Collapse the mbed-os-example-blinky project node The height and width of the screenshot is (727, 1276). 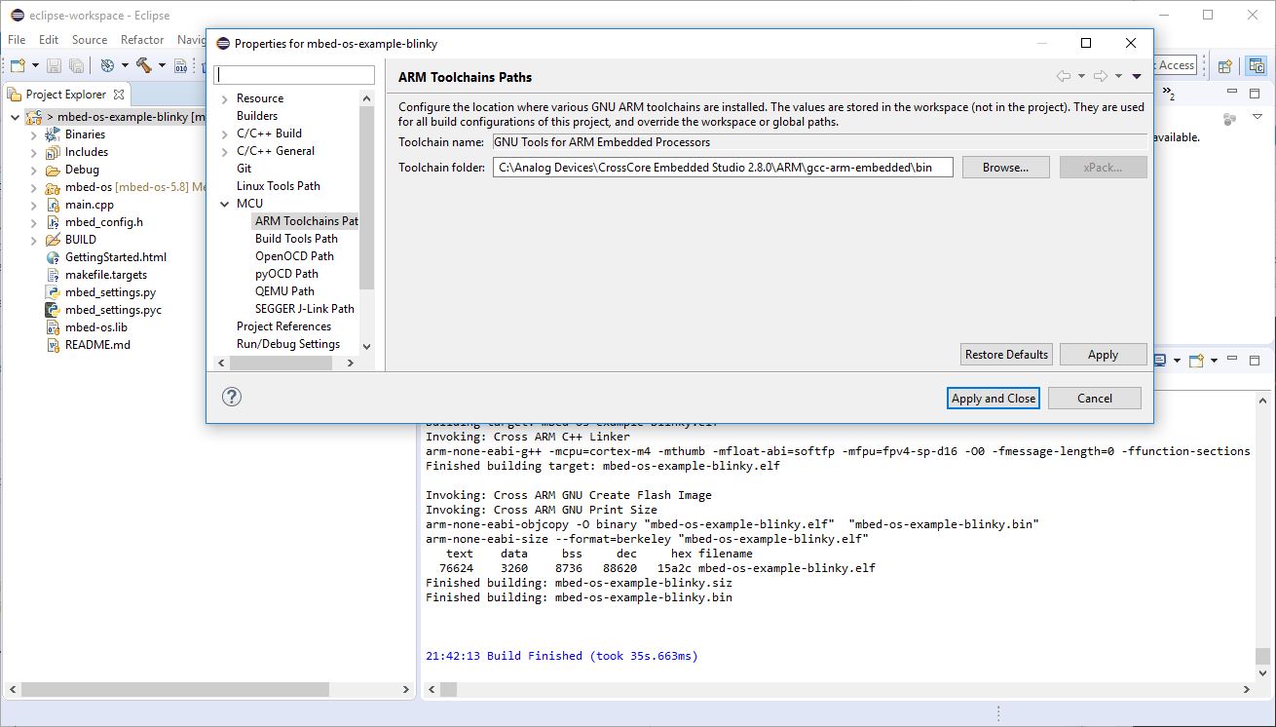pyautogui.click(x=16, y=117)
